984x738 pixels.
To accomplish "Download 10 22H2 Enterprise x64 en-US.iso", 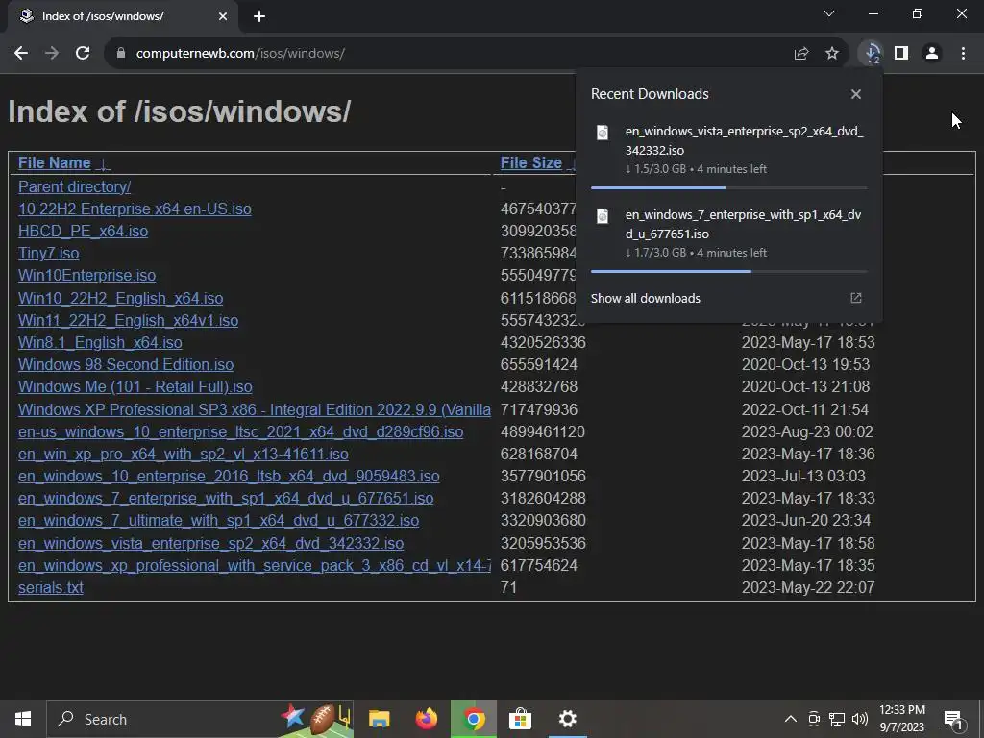I will click(135, 209).
